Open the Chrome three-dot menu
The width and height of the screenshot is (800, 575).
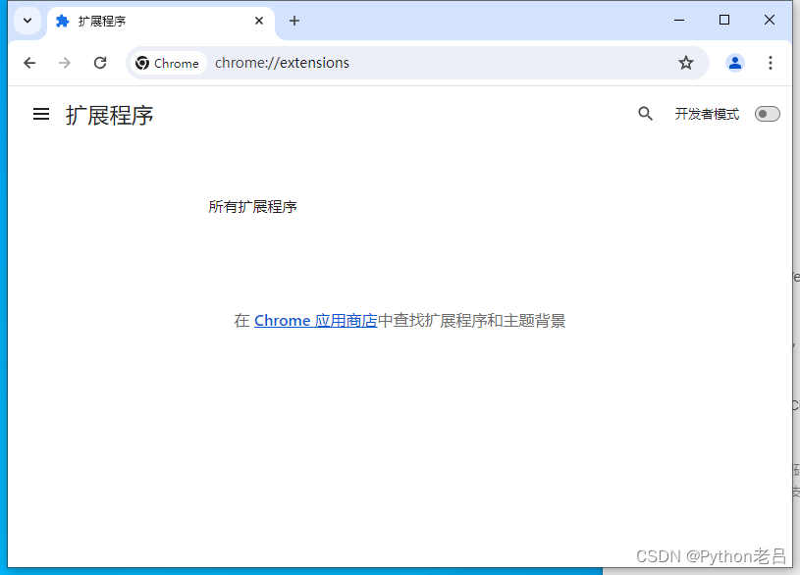point(772,62)
